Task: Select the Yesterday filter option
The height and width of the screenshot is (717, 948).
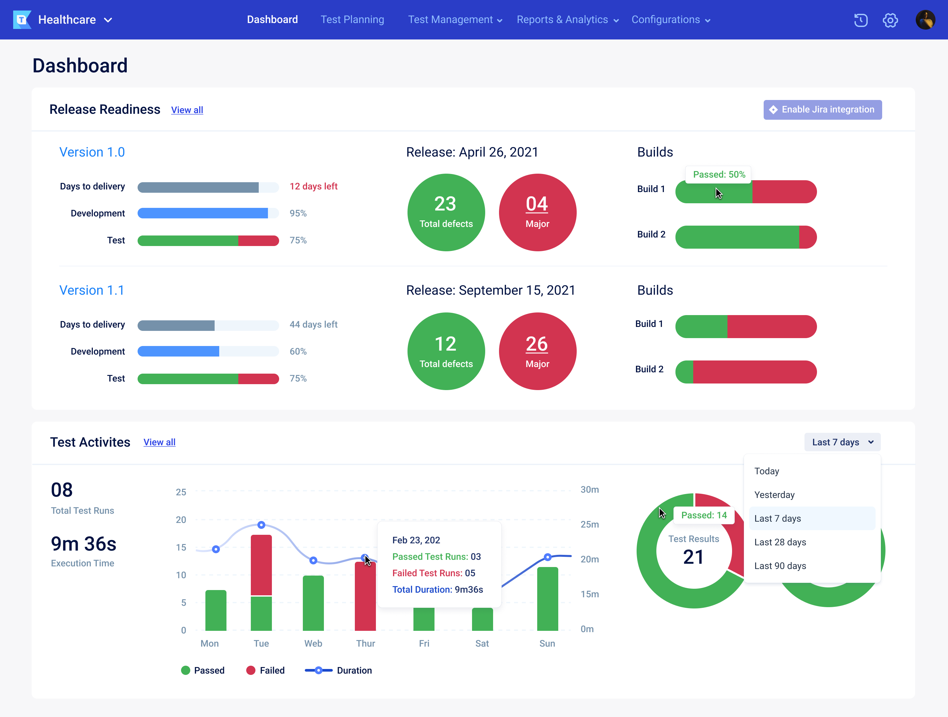Action: pos(775,495)
